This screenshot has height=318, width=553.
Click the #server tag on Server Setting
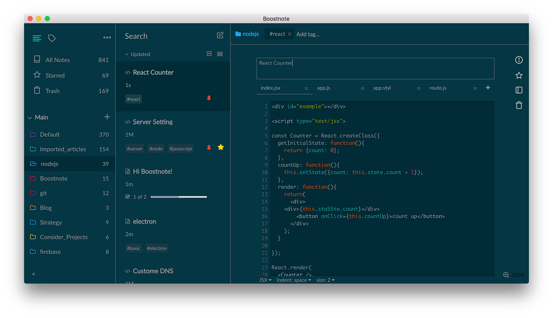(135, 149)
